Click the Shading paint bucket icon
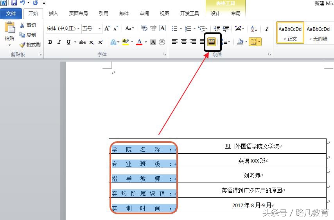This screenshot has height=220, width=334. point(240,42)
